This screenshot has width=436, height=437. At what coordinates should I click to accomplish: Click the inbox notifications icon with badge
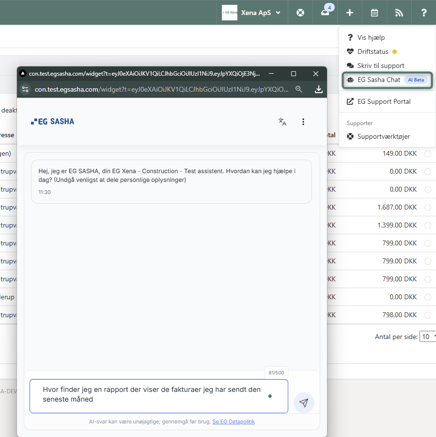tap(325, 13)
